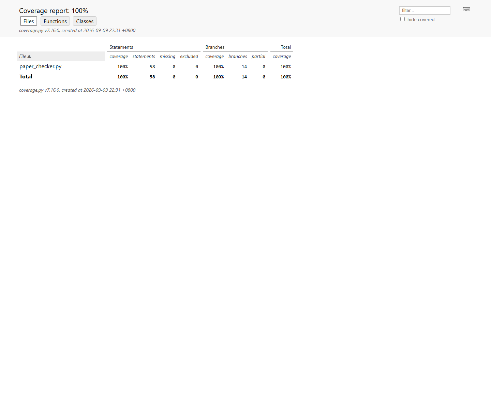Click the Coverage report: 100% heading
Image resolution: width=491 pixels, height=409 pixels.
coord(54,11)
